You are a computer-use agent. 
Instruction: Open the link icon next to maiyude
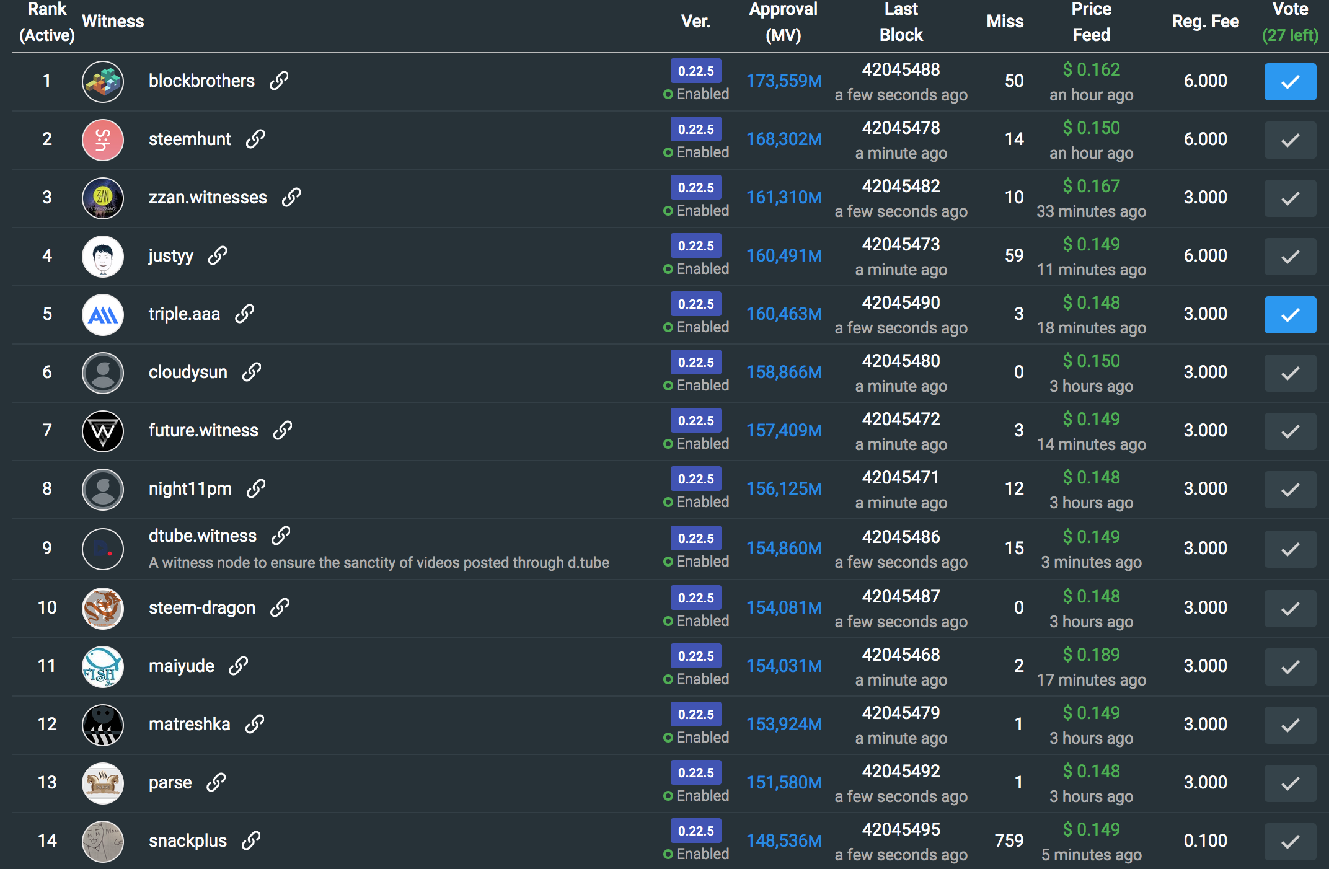[x=239, y=666]
